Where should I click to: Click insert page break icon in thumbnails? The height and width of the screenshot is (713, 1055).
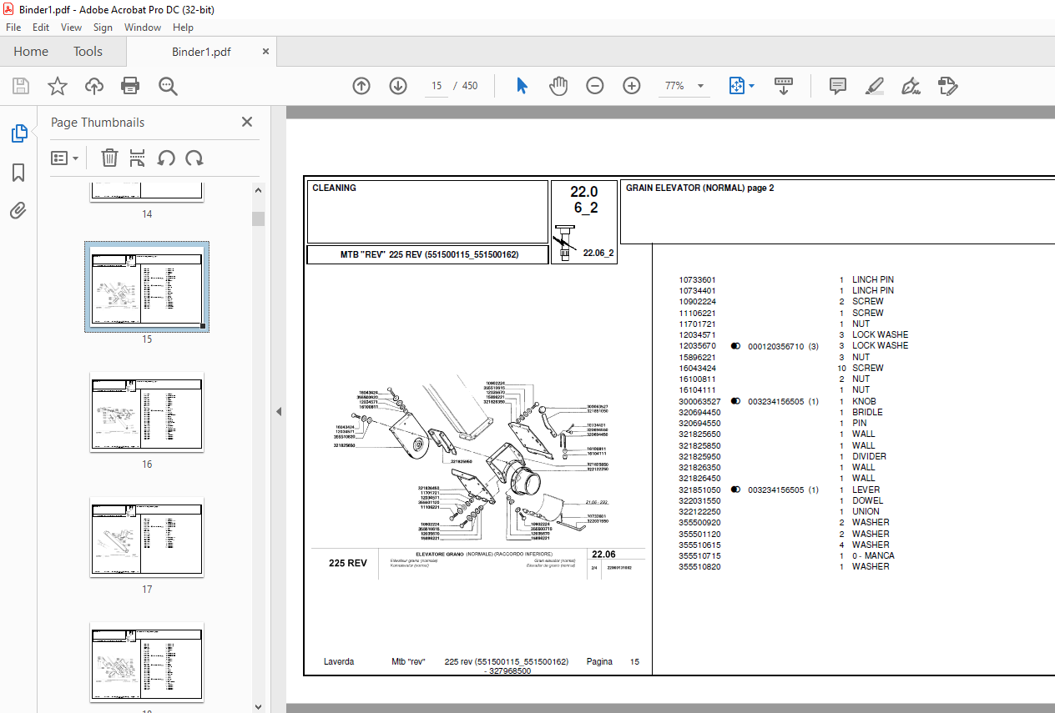pyautogui.click(x=138, y=158)
